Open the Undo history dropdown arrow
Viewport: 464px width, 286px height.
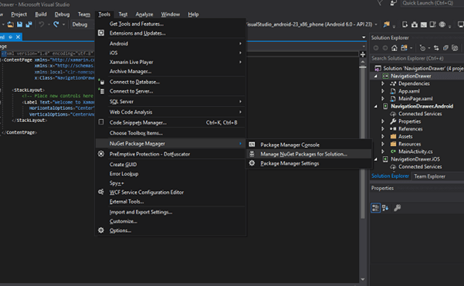pos(49,25)
